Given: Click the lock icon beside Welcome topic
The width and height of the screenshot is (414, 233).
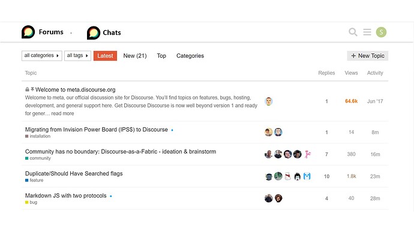Looking at the screenshot, I should point(27,89).
